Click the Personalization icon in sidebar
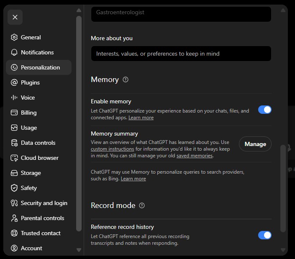 pyautogui.click(x=14, y=67)
